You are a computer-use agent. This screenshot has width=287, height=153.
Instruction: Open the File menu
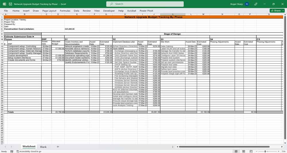6,11
